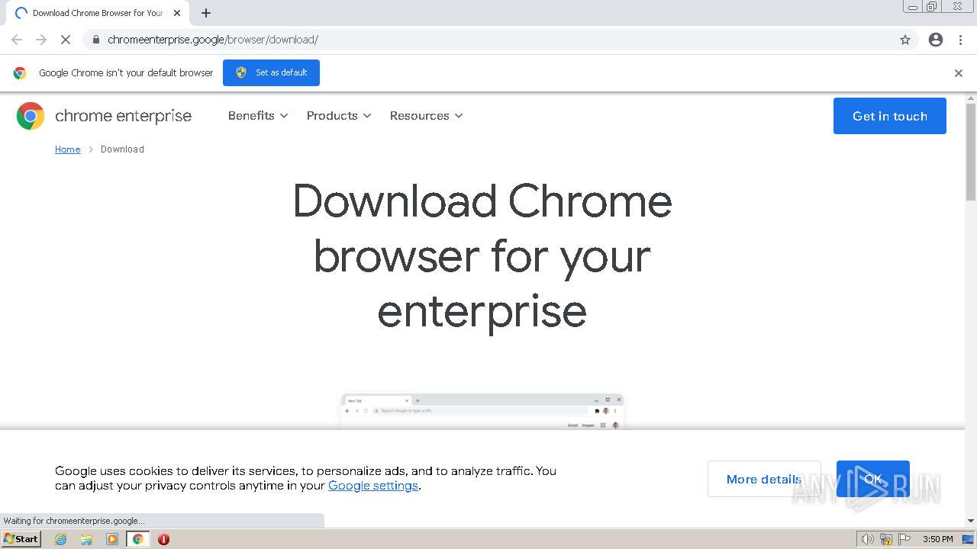Expand the Products menu

[339, 116]
